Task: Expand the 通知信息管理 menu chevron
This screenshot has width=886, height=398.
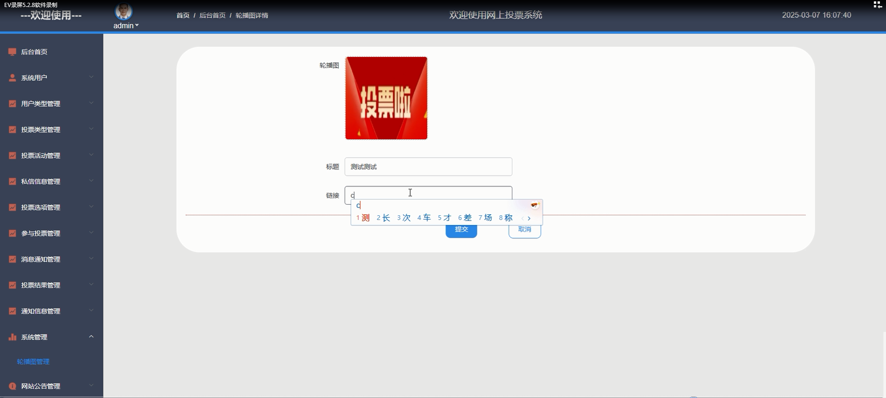Action: point(91,311)
